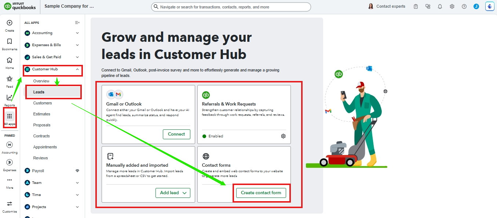Open the clipboard tasks icon in header
497x218 pixels.
(x=416, y=7)
